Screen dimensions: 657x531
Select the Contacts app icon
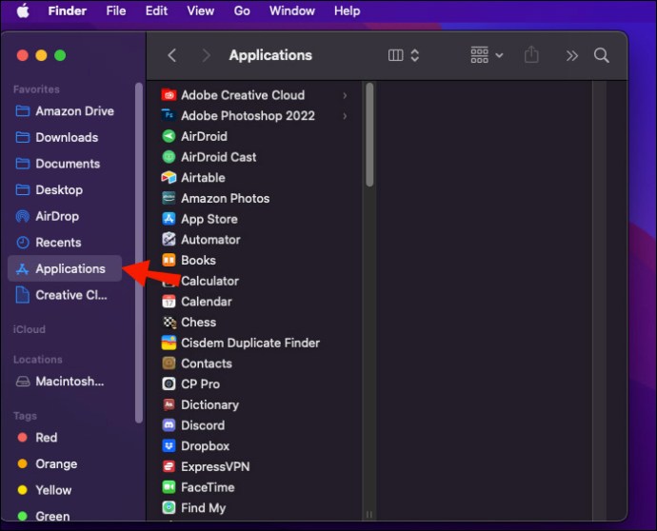click(x=169, y=364)
